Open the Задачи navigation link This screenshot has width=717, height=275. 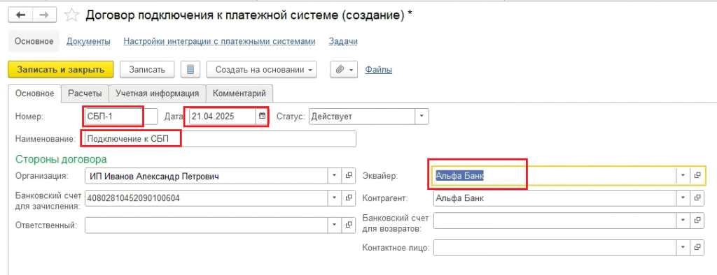tap(343, 41)
